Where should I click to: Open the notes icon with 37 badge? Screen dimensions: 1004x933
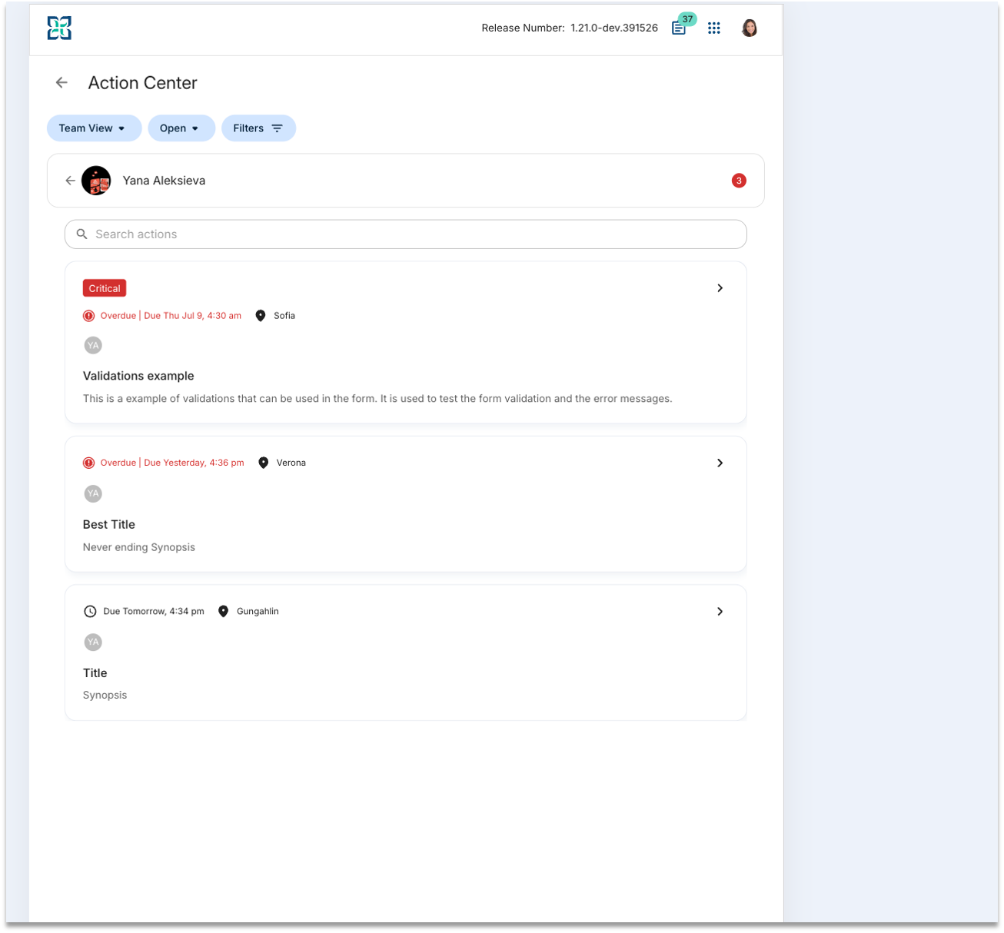pyautogui.click(x=680, y=28)
